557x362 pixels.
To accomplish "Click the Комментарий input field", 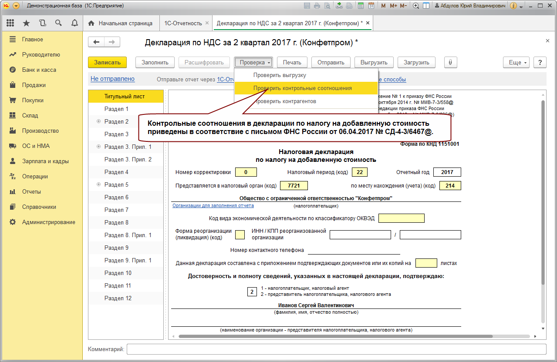I will pos(336,349).
